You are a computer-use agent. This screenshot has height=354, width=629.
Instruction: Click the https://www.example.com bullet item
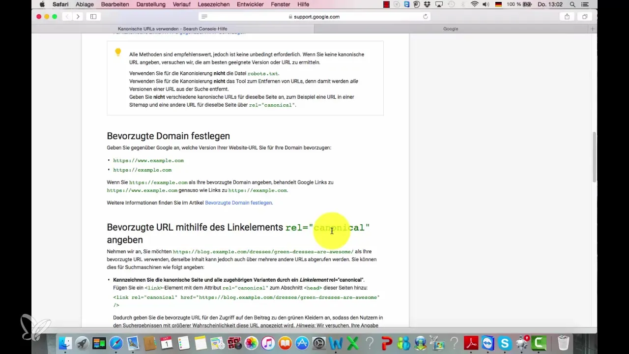[148, 160]
